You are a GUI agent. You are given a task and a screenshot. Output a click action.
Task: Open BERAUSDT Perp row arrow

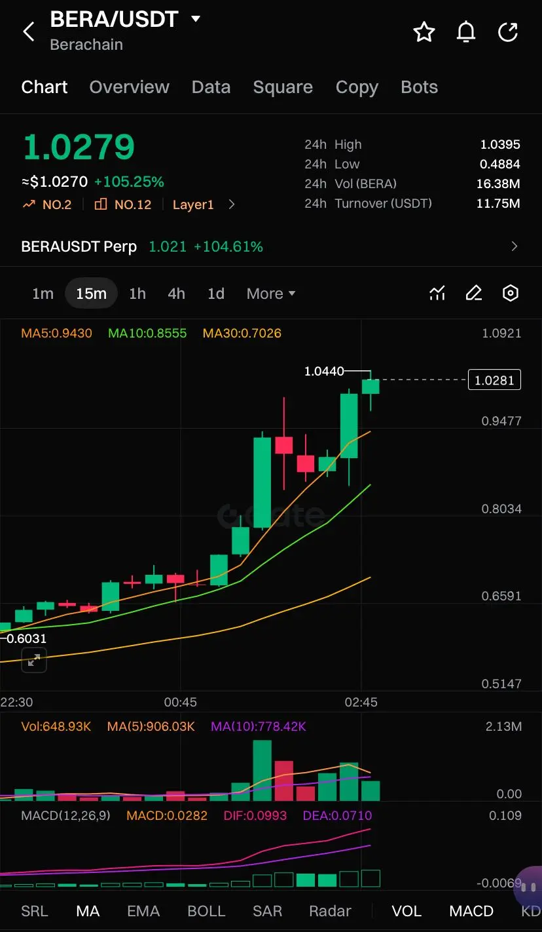click(x=515, y=246)
